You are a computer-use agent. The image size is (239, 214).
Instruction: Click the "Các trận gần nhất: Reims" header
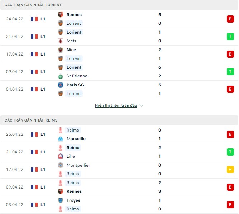click(31, 120)
